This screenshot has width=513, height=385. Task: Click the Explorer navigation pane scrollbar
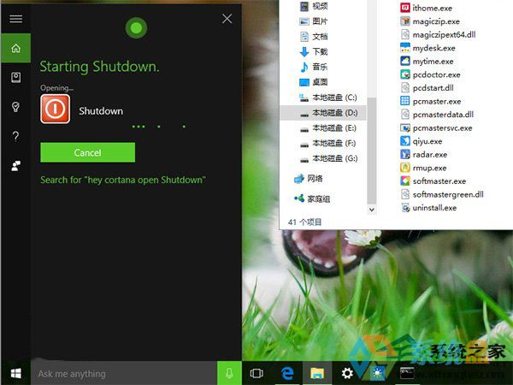(x=371, y=151)
